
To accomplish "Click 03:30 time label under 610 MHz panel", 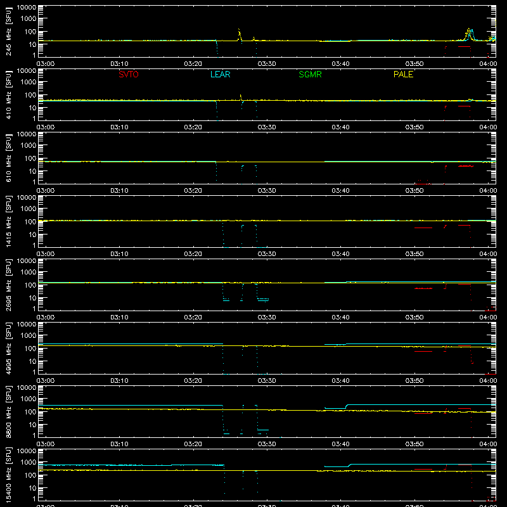I will click(267, 191).
